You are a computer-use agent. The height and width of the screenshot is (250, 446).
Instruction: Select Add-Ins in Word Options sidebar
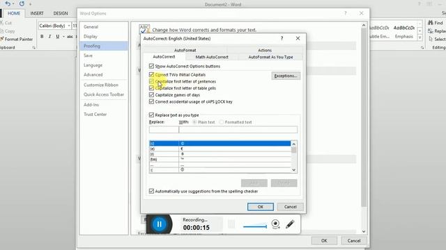point(104,105)
